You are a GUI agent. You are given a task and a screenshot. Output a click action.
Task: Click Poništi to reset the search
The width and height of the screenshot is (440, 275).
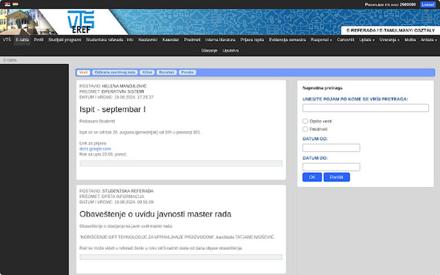[x=336, y=177]
